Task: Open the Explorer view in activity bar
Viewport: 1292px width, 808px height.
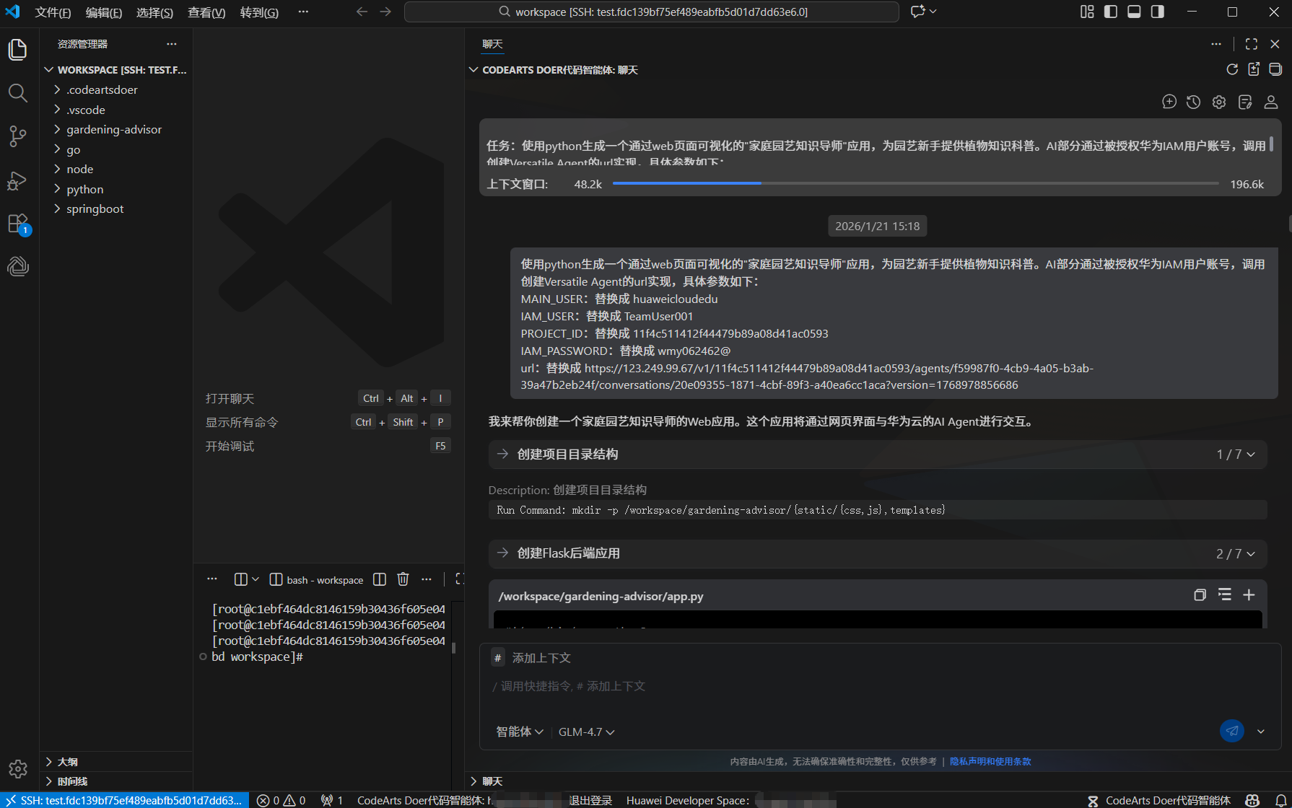Action: [18, 49]
